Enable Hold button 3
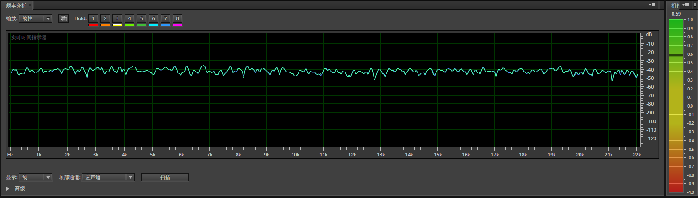The image size is (698, 198). [117, 18]
